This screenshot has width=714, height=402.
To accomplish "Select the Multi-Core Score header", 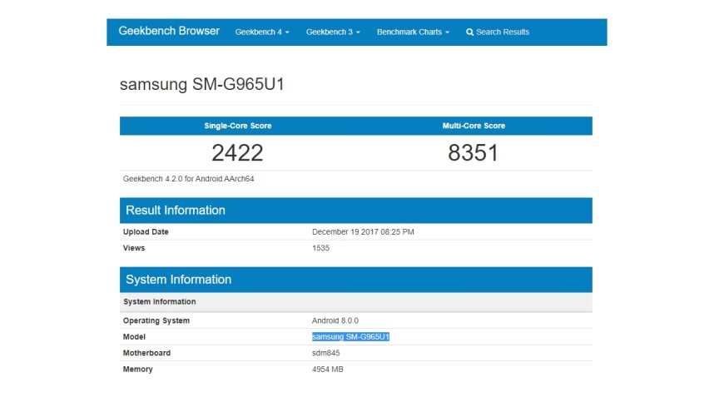I will click(474, 126).
